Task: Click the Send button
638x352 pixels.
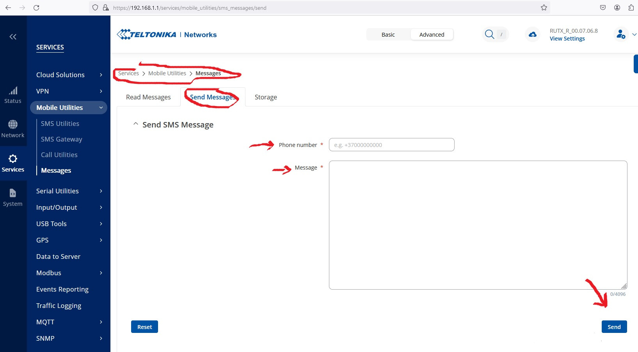Action: pos(614,327)
